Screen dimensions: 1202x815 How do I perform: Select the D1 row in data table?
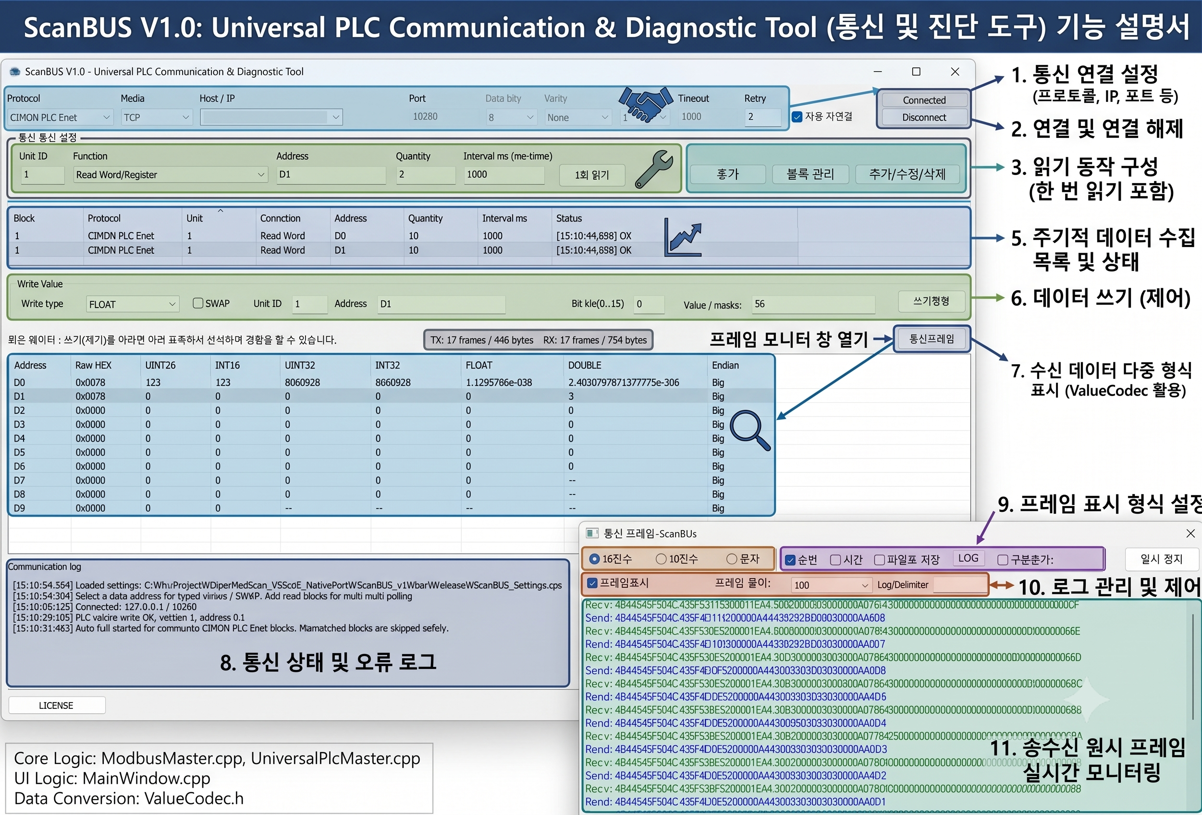392,396
